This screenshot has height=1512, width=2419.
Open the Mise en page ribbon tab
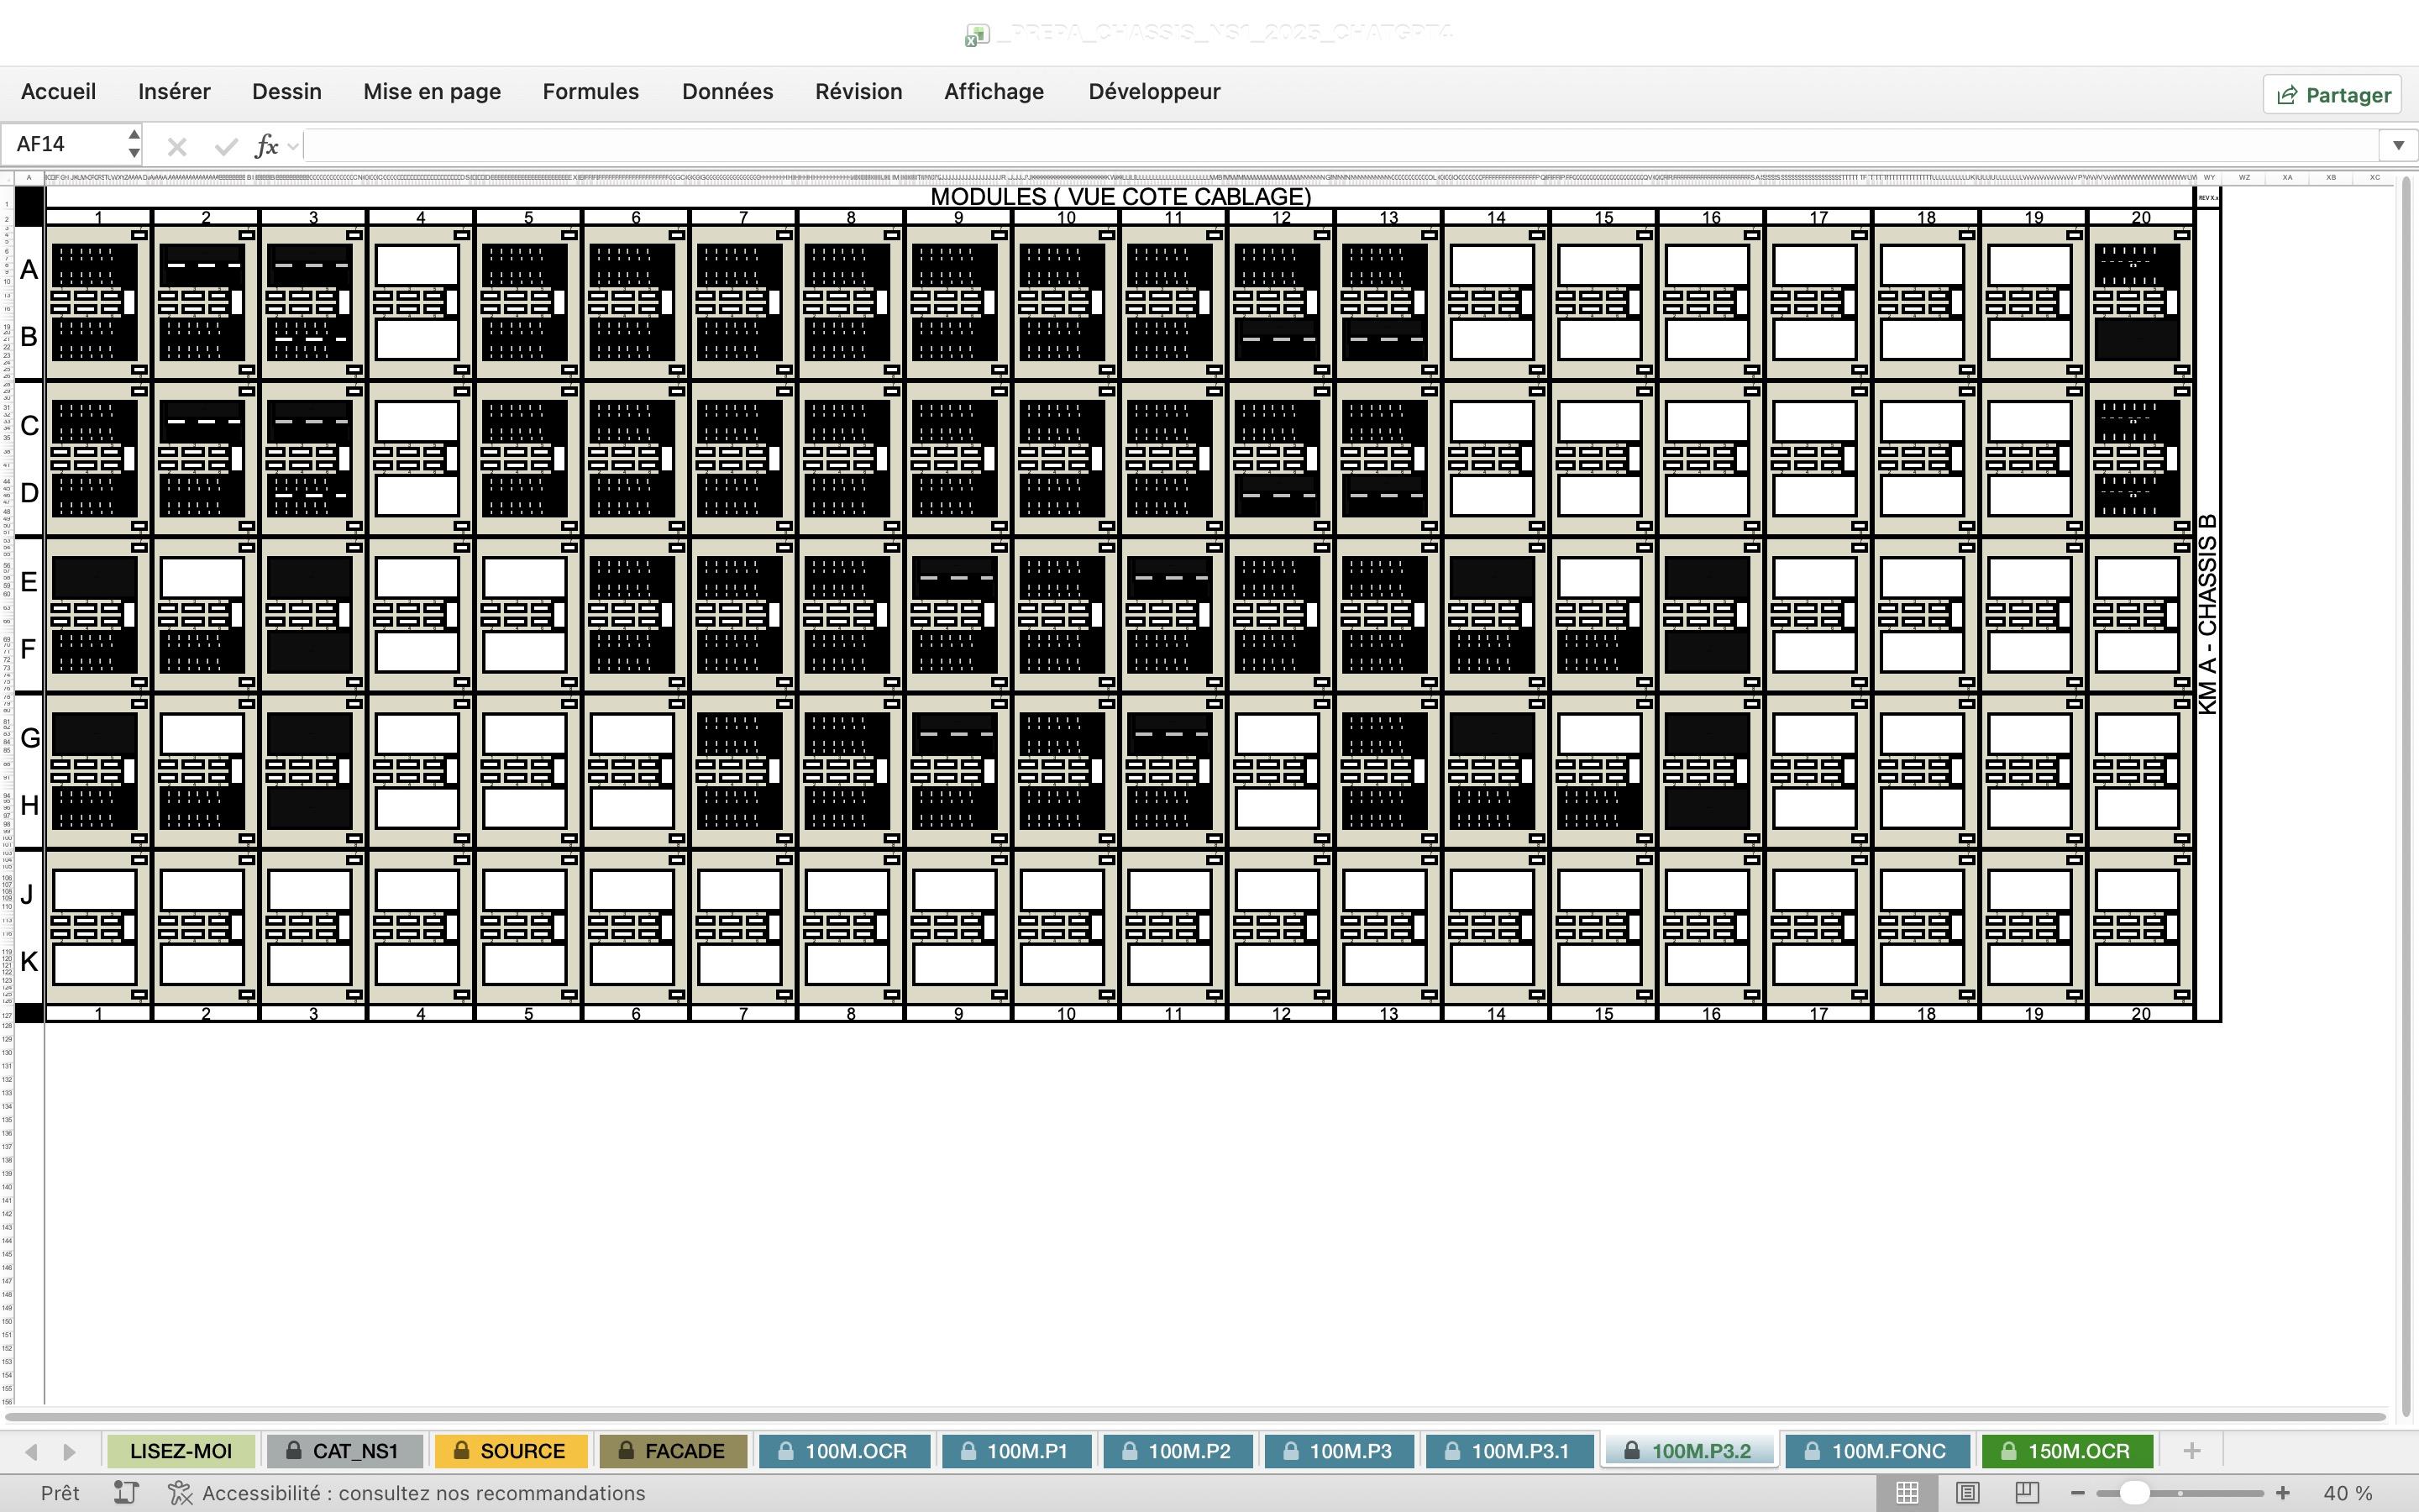click(x=432, y=92)
